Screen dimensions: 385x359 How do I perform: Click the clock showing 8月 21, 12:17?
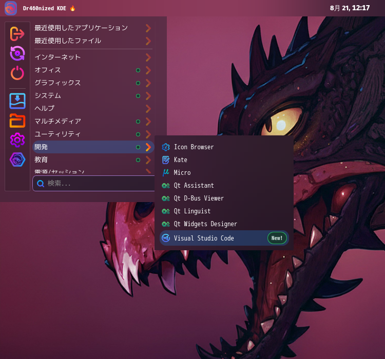tap(350, 8)
